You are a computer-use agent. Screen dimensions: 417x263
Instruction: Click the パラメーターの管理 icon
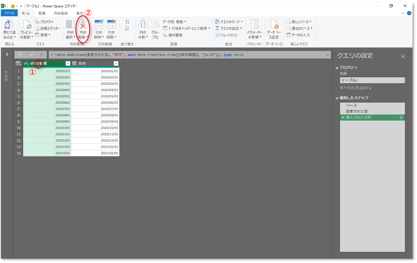pos(255,24)
